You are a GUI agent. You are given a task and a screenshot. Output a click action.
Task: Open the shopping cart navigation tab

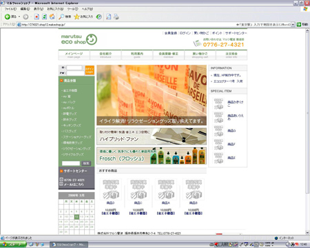coord(200,55)
